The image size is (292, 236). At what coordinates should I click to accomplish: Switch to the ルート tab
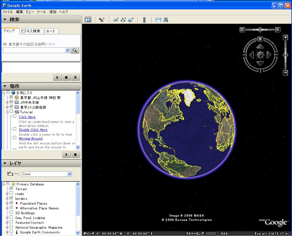[52, 31]
